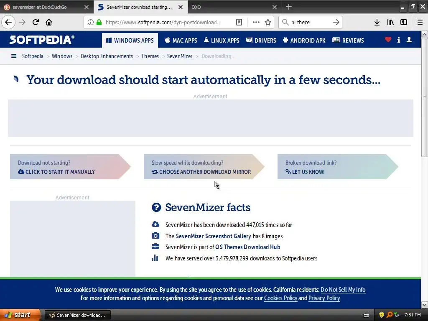Open the security shield tray icon
428x321 pixels.
coord(382,315)
